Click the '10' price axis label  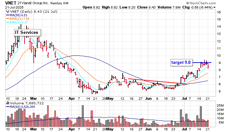(219, 56)
